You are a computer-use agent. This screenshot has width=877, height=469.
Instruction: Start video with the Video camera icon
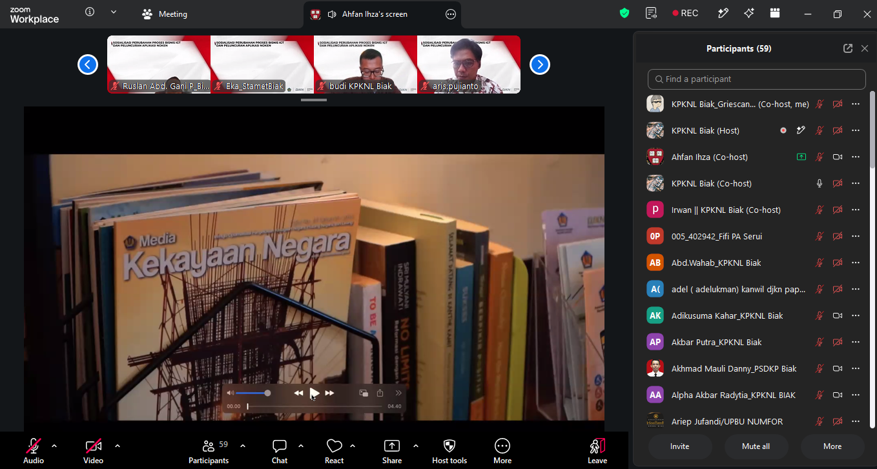[94, 445]
